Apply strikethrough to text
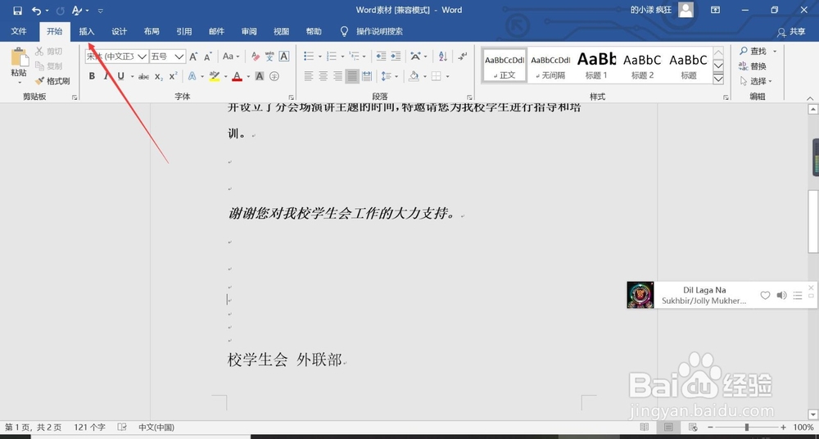819x439 pixels. pyautogui.click(x=143, y=76)
